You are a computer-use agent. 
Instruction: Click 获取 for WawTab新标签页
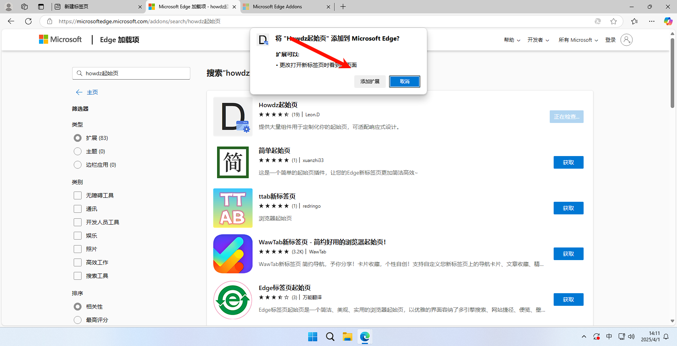[x=568, y=254]
